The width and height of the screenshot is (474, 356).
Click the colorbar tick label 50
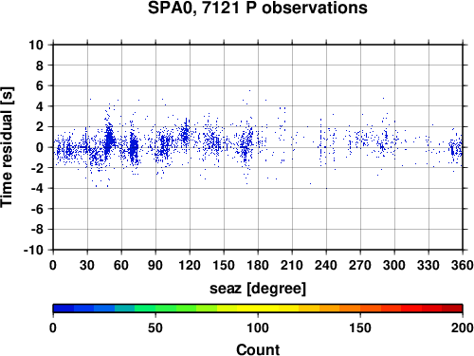155,328
